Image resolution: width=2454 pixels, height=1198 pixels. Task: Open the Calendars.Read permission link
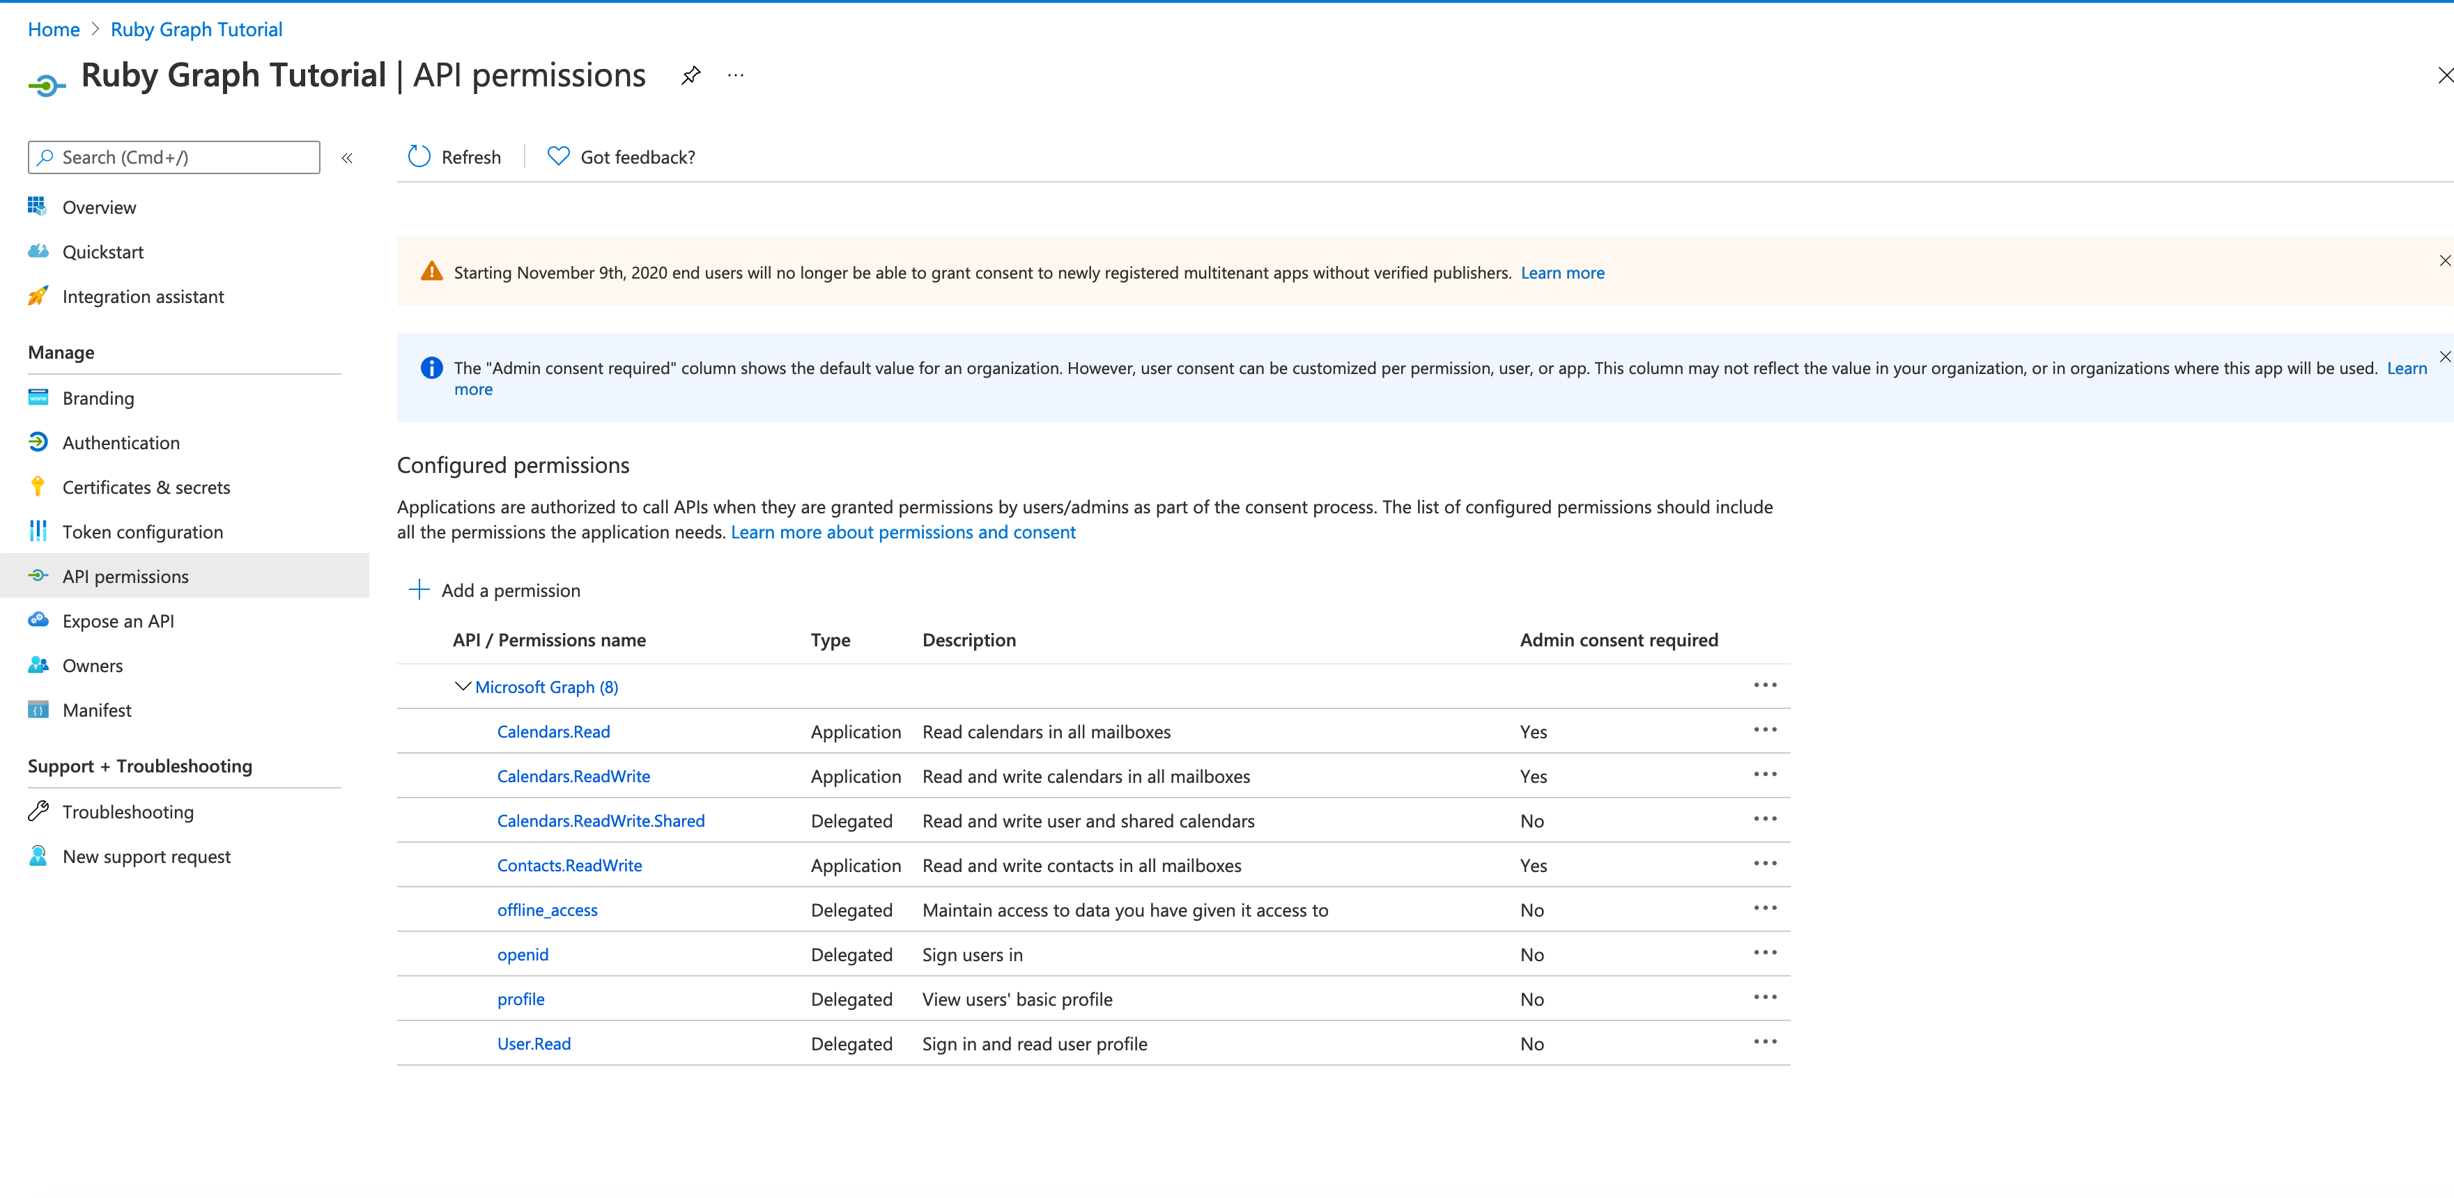pos(553,732)
